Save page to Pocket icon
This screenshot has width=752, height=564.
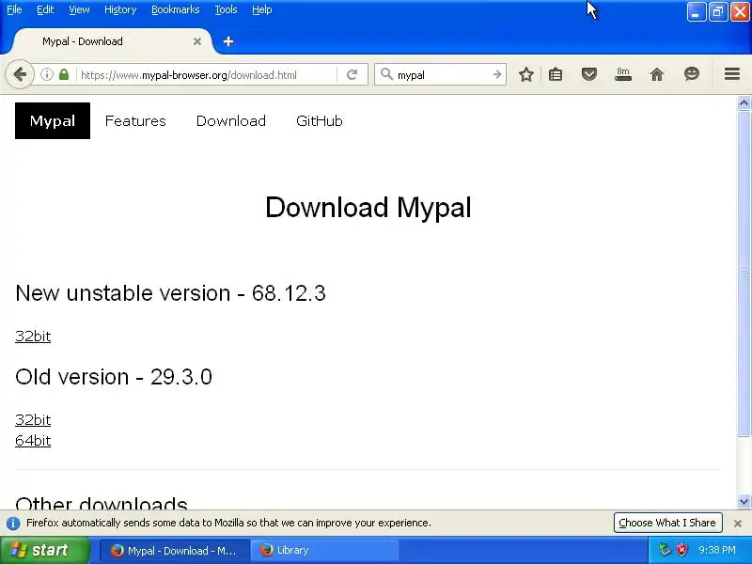click(x=589, y=74)
